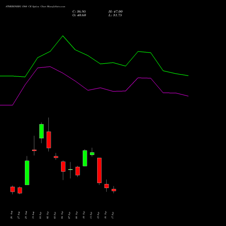Select the 02 Sep date label
Viewport: 226px width, 226px height.
(x=48, y=215)
